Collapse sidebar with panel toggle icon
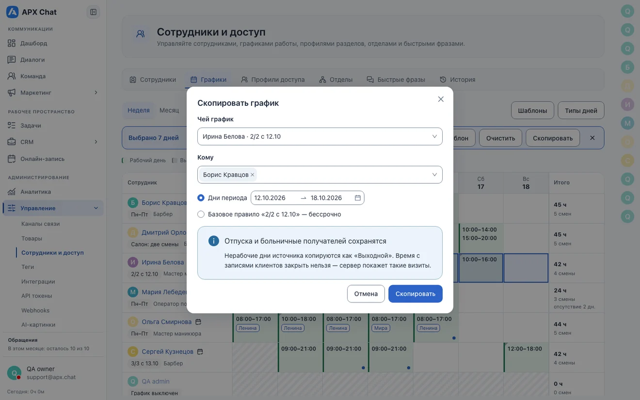 [93, 12]
